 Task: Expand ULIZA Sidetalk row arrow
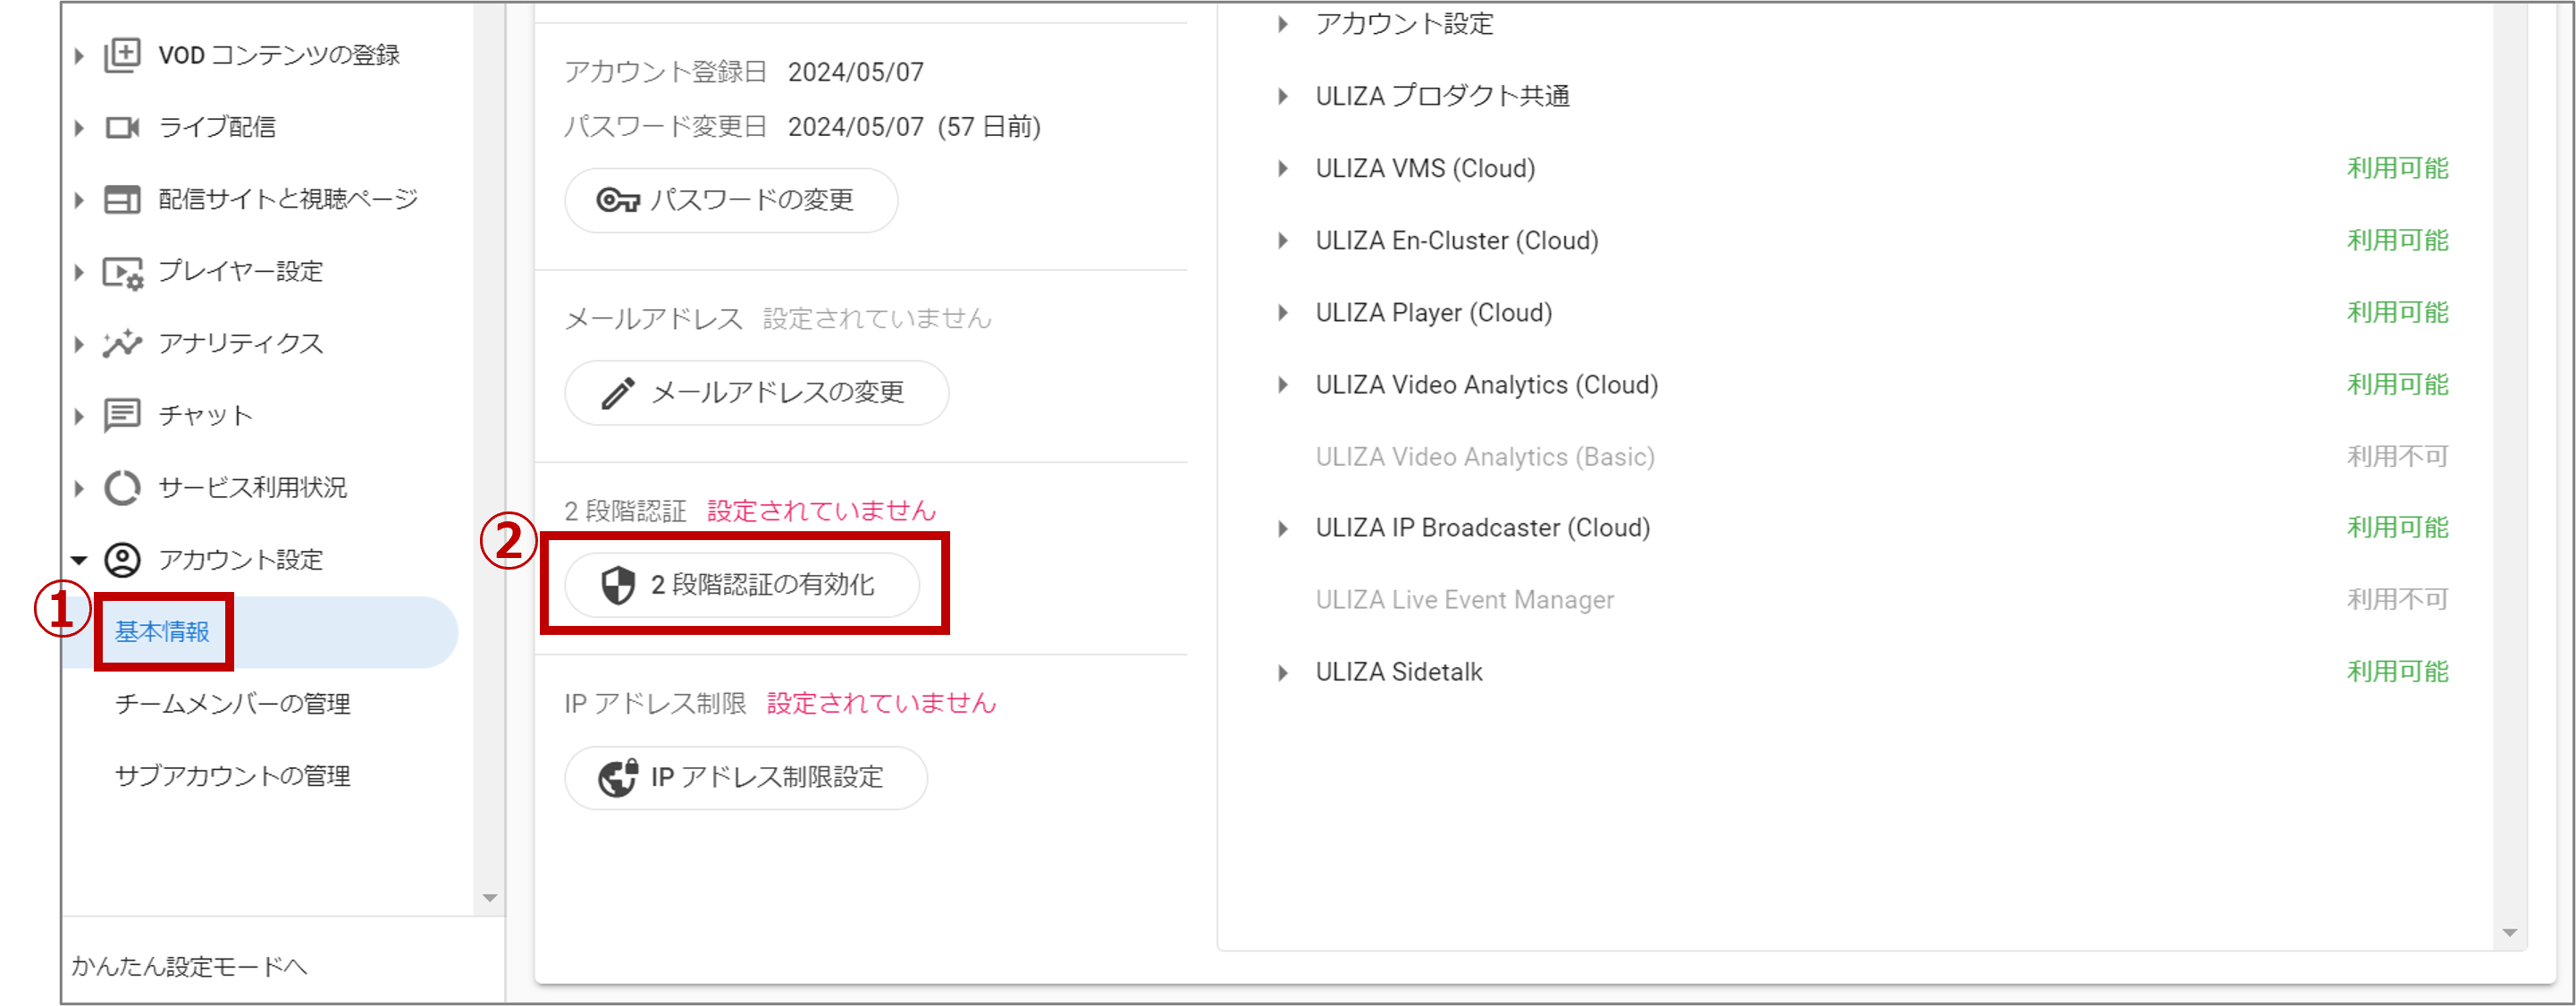(x=1282, y=672)
